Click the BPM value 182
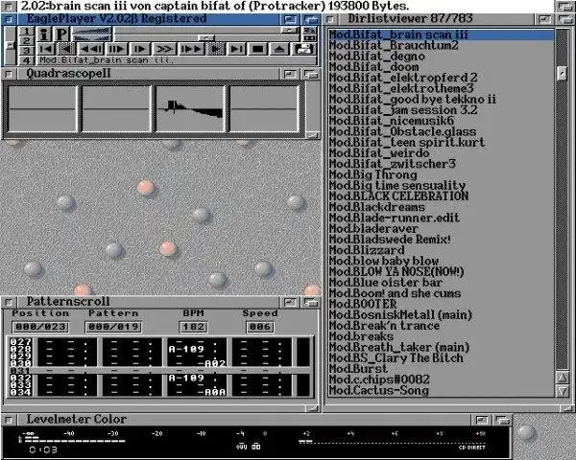 point(194,327)
